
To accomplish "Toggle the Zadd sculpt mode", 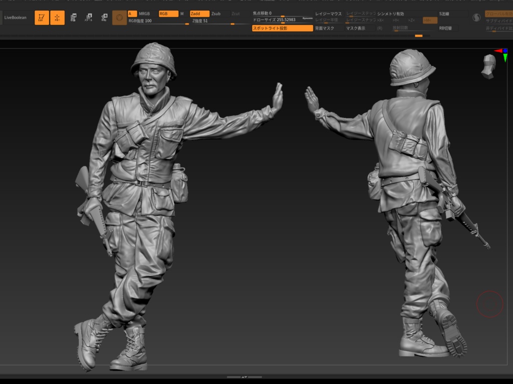I will (x=199, y=13).
